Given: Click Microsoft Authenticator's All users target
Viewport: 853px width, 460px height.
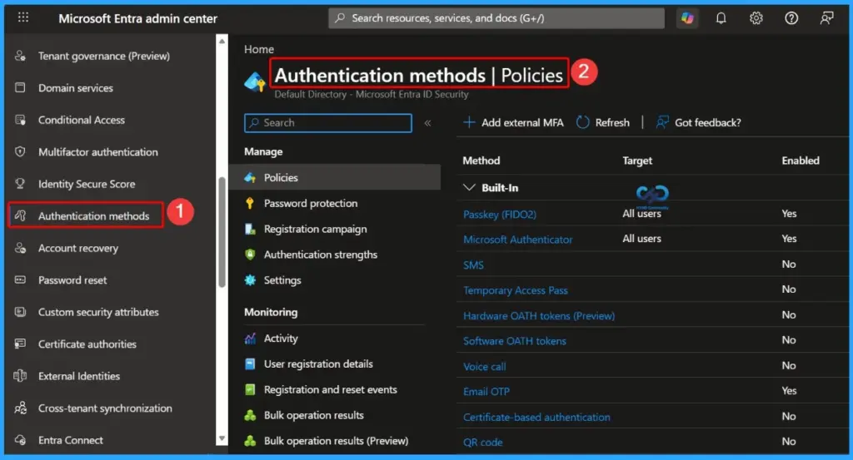Looking at the screenshot, I should point(642,239).
